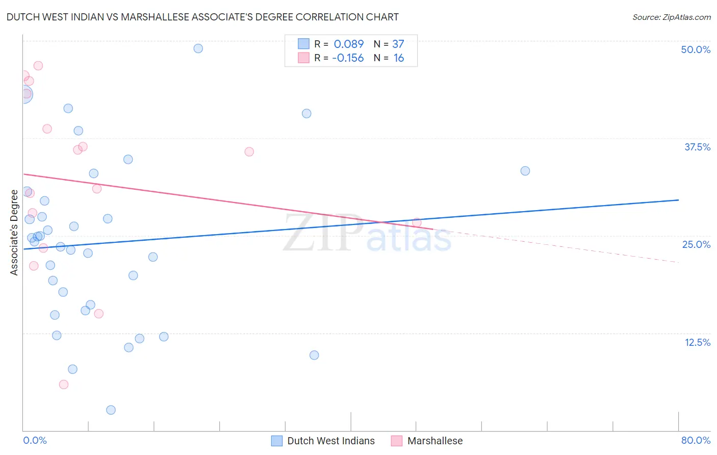
Task: Click the lowest blue data point
Action: click(111, 410)
